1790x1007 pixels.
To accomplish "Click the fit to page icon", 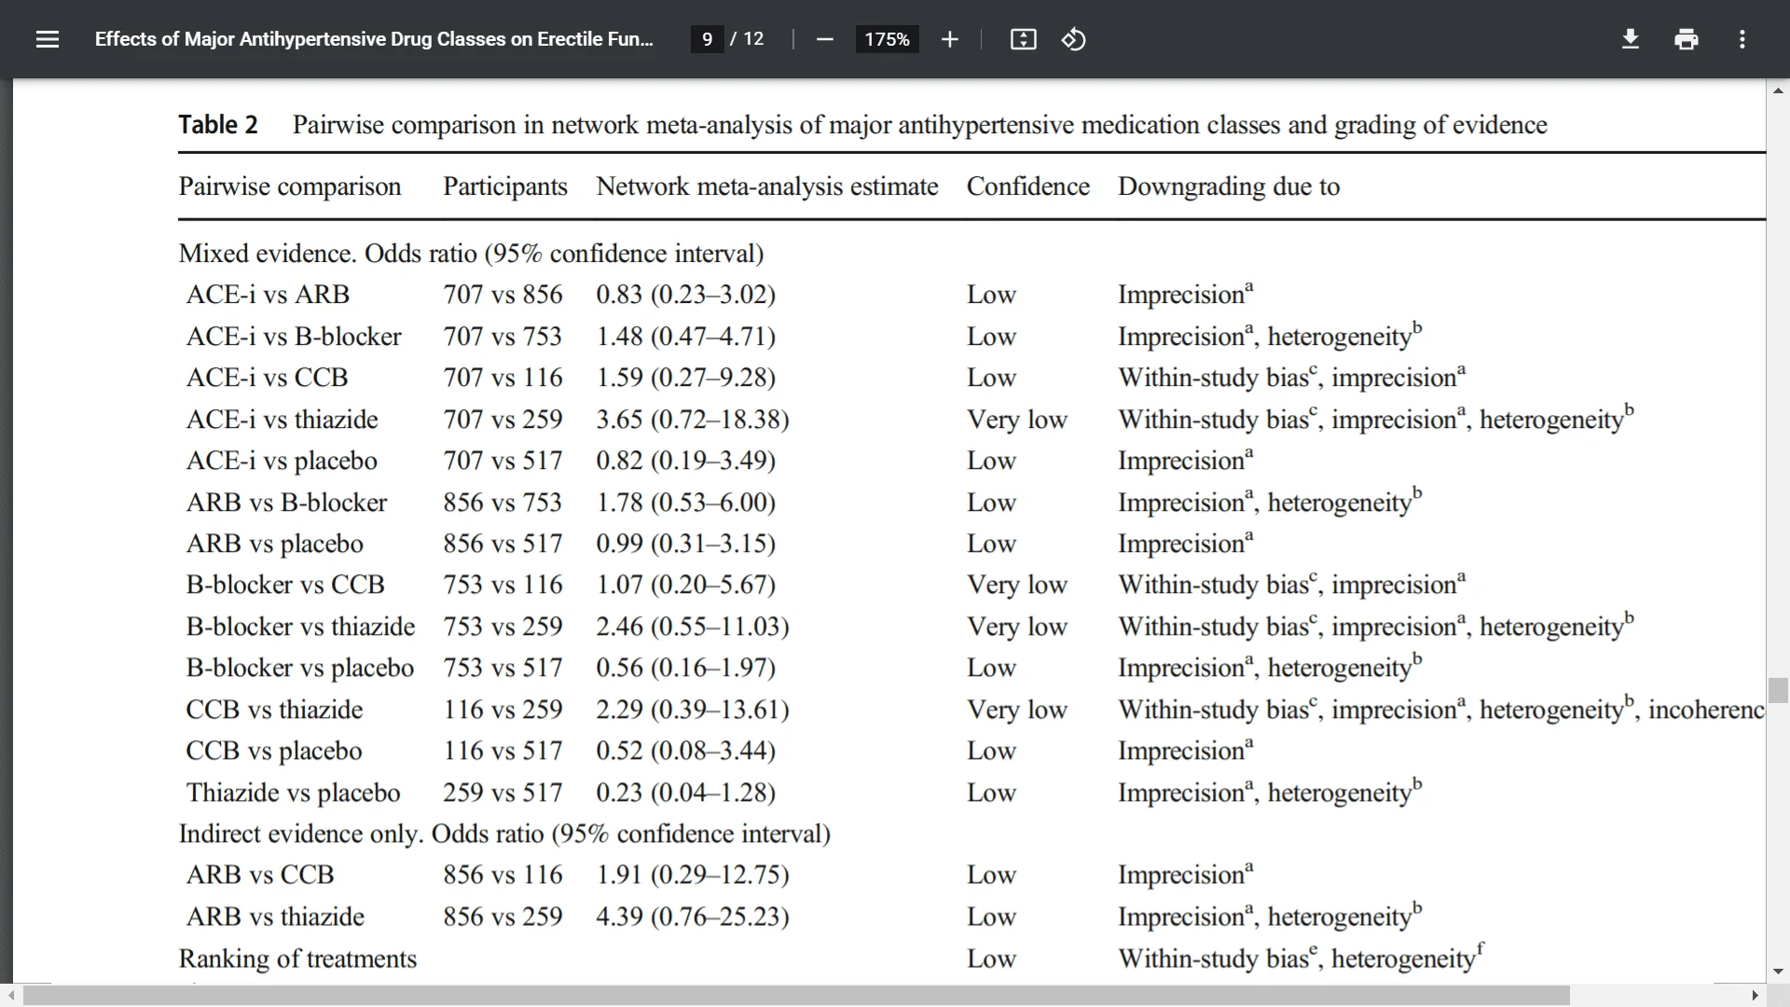I will tap(1023, 39).
